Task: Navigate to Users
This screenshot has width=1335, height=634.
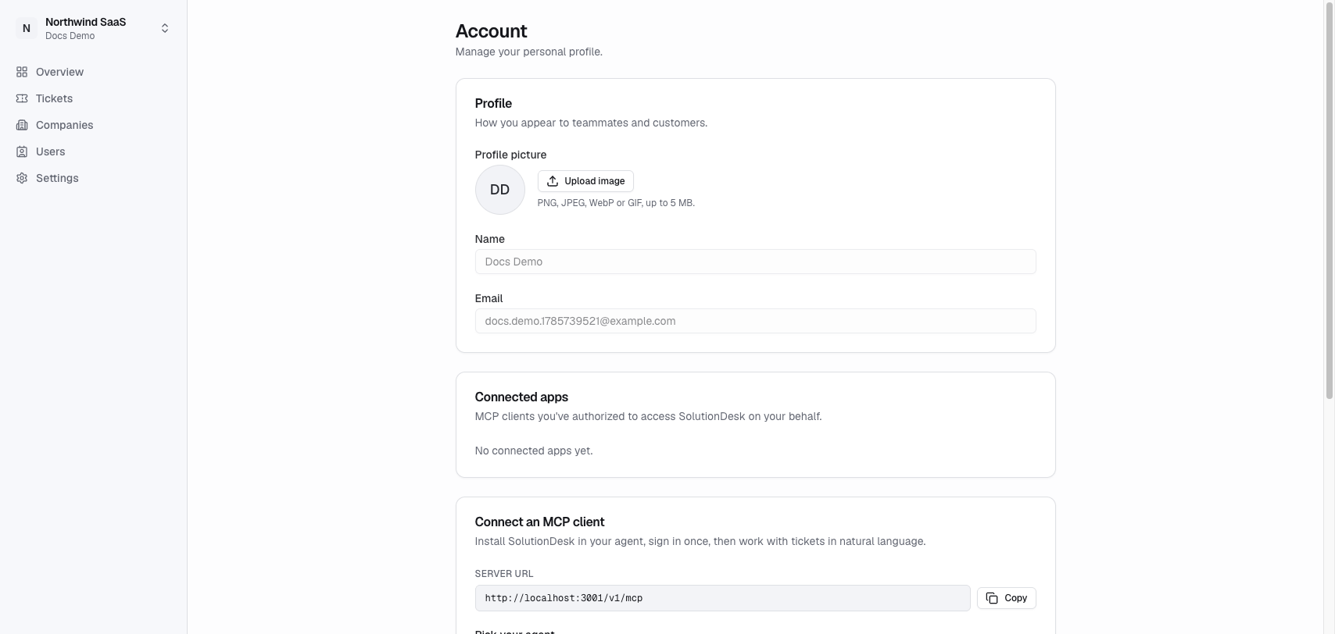Action: 94,151
